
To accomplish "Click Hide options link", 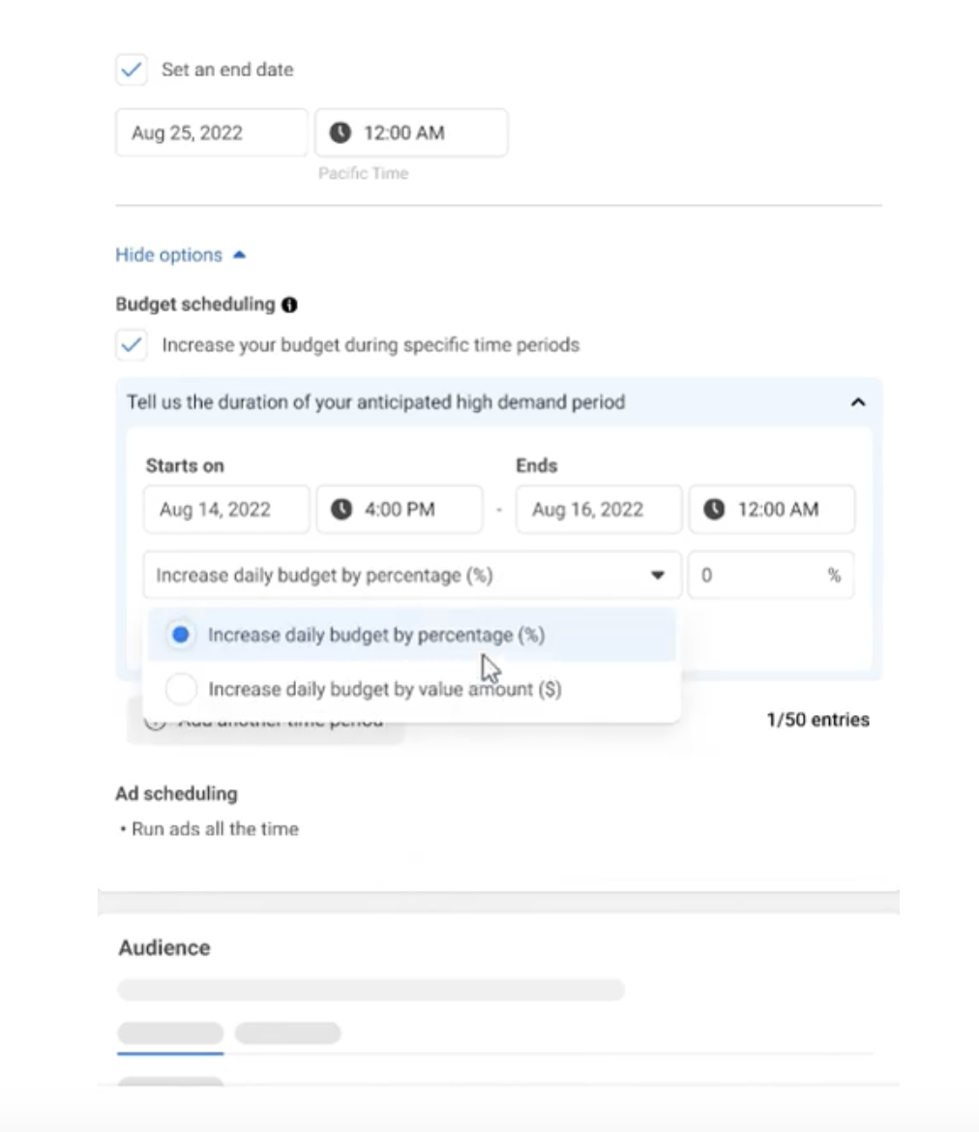I will coord(169,255).
